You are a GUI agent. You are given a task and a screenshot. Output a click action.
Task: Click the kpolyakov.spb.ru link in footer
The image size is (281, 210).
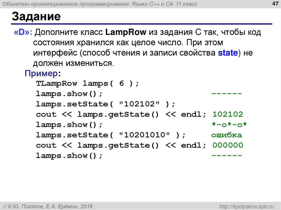point(247,206)
